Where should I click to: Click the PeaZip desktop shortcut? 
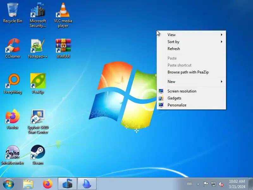pos(38,84)
